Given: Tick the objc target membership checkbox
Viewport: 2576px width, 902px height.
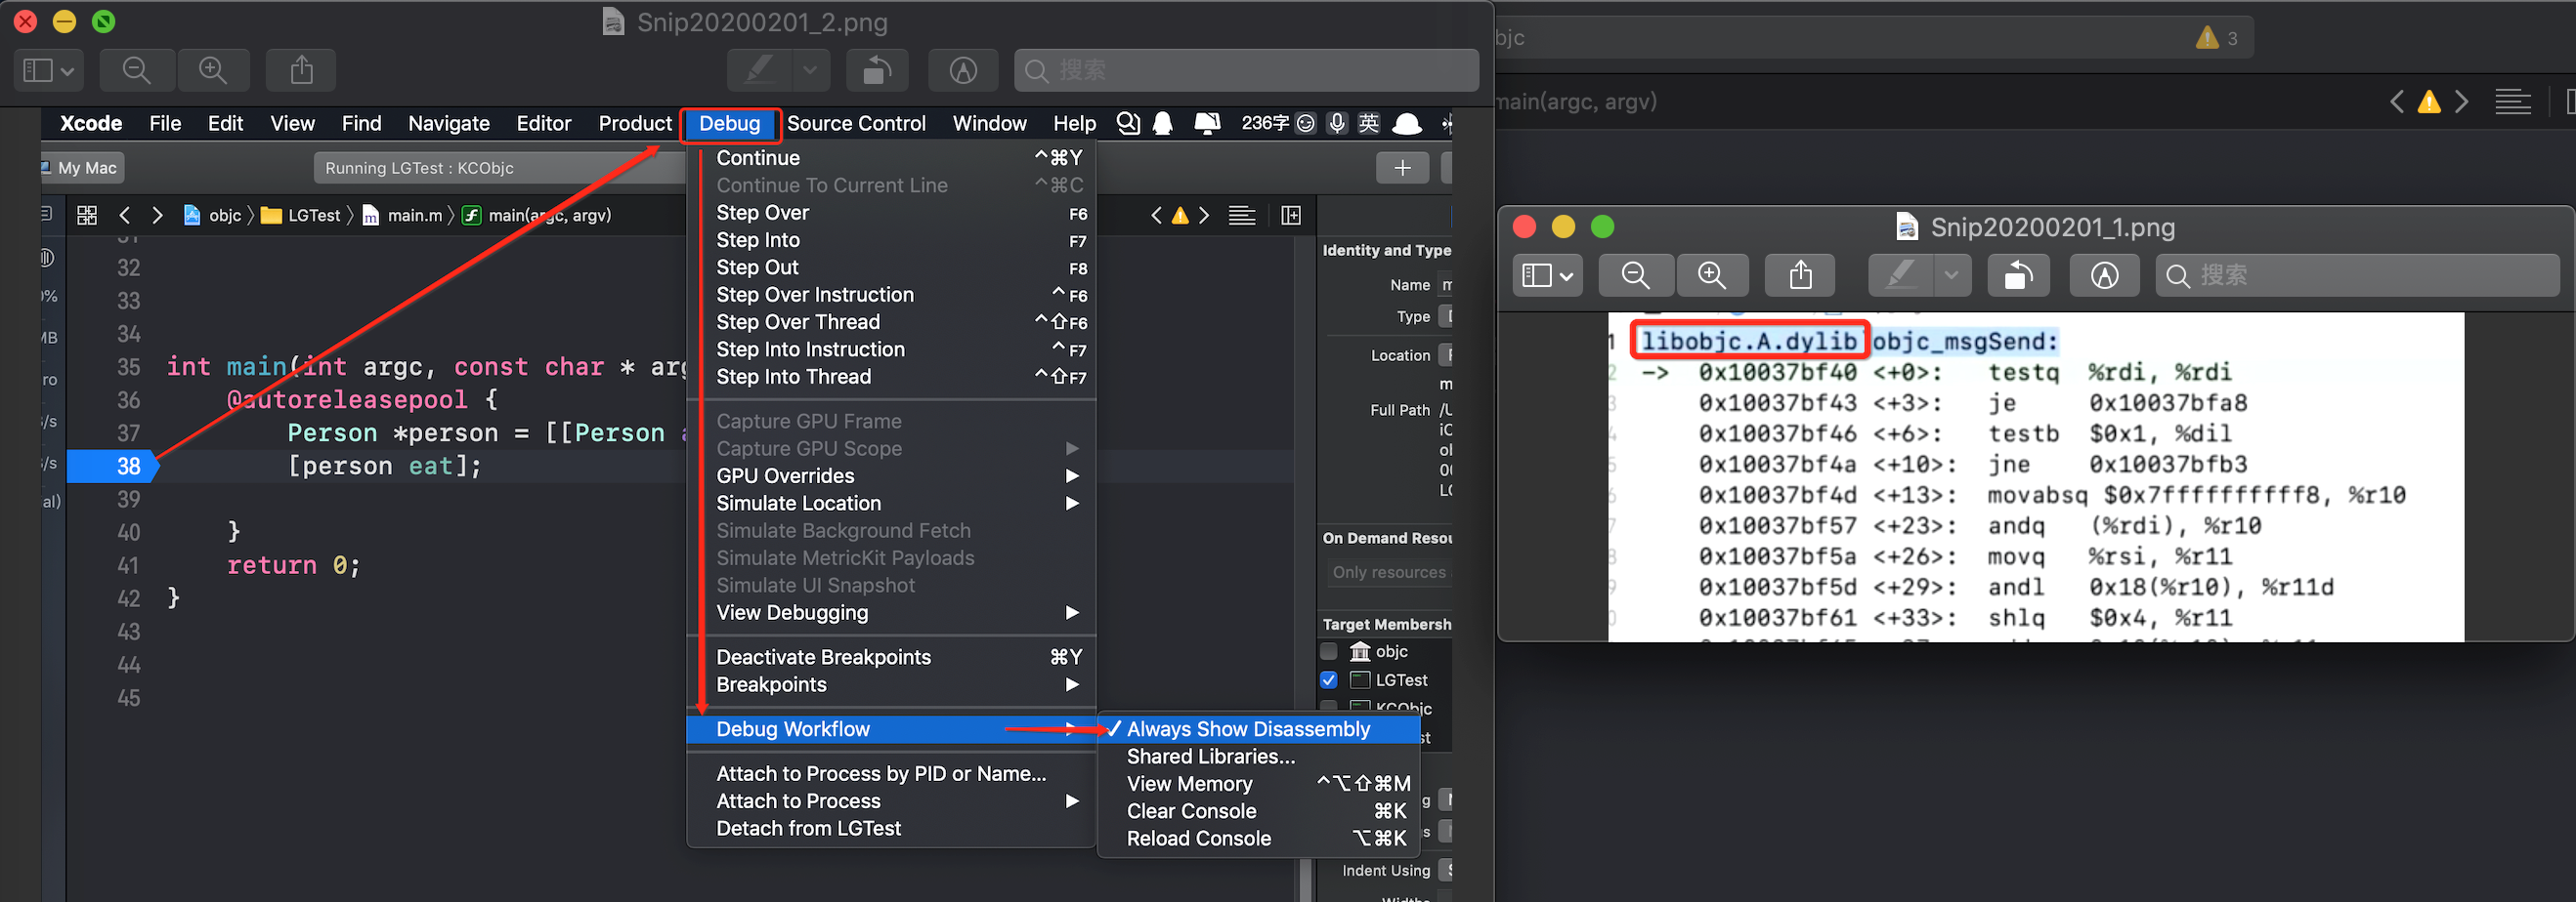Looking at the screenshot, I should (x=1328, y=651).
